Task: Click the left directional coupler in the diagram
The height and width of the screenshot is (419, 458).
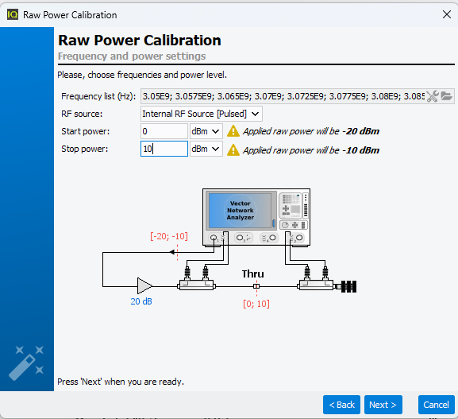Action: [x=196, y=285]
